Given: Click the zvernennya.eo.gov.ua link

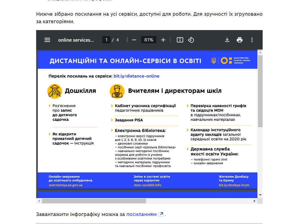Looking at the screenshot, I should coord(66,185).
